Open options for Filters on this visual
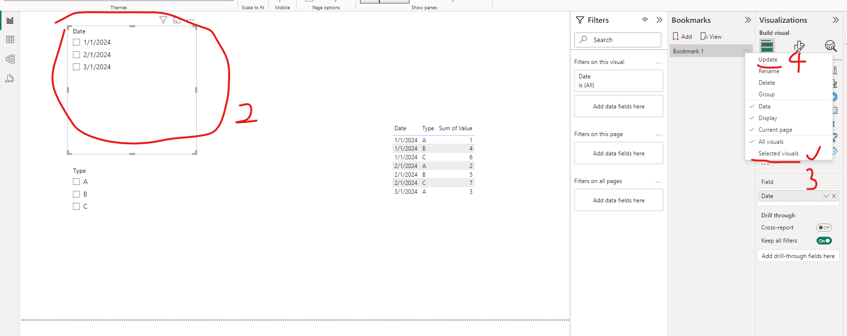Image resolution: width=847 pixels, height=336 pixels. click(x=659, y=62)
